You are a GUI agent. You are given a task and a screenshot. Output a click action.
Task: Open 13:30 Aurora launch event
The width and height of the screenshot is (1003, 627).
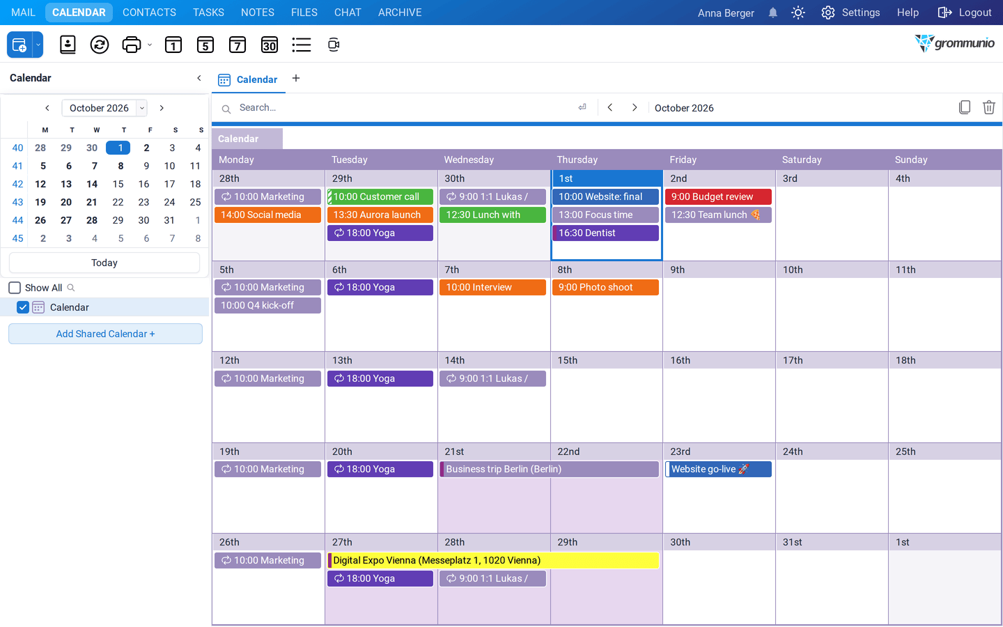tap(380, 215)
